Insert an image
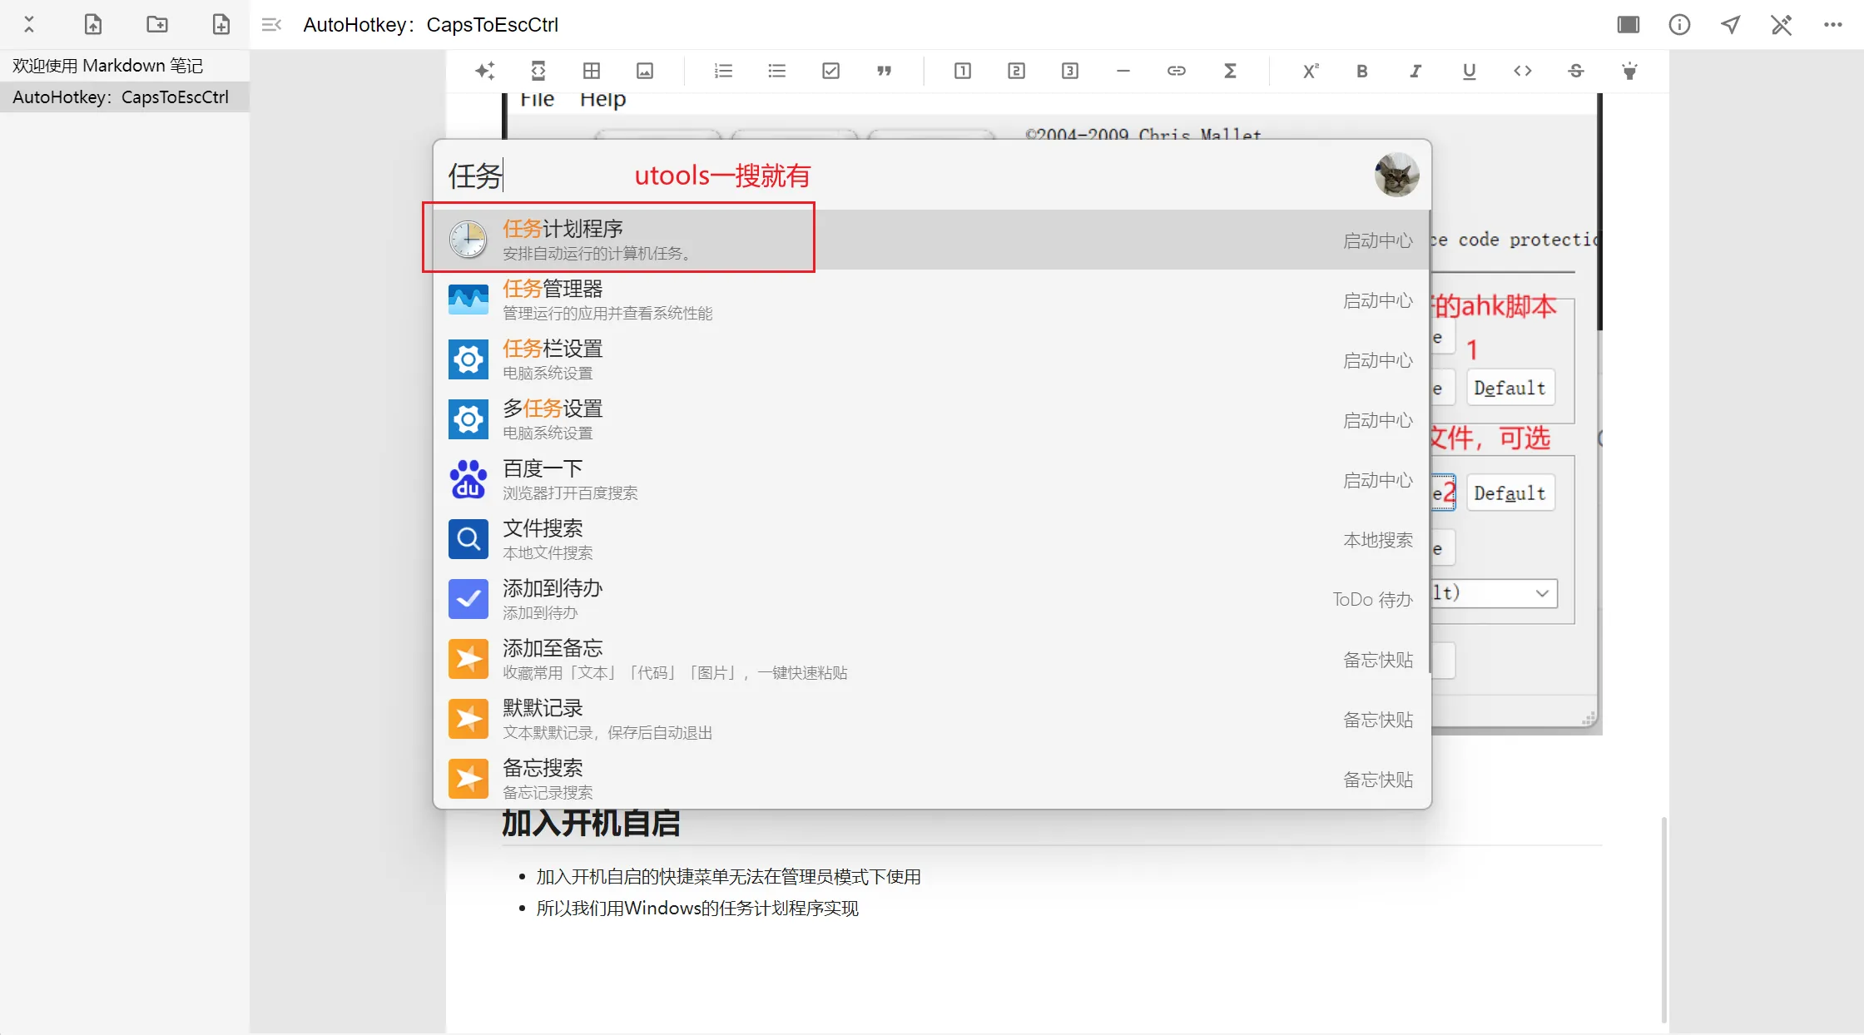The image size is (1864, 1035). point(645,71)
